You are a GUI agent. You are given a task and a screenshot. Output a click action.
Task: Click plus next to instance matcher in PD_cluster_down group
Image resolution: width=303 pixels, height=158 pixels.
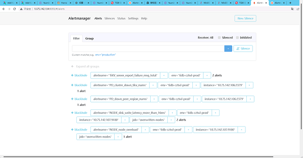(249, 85)
